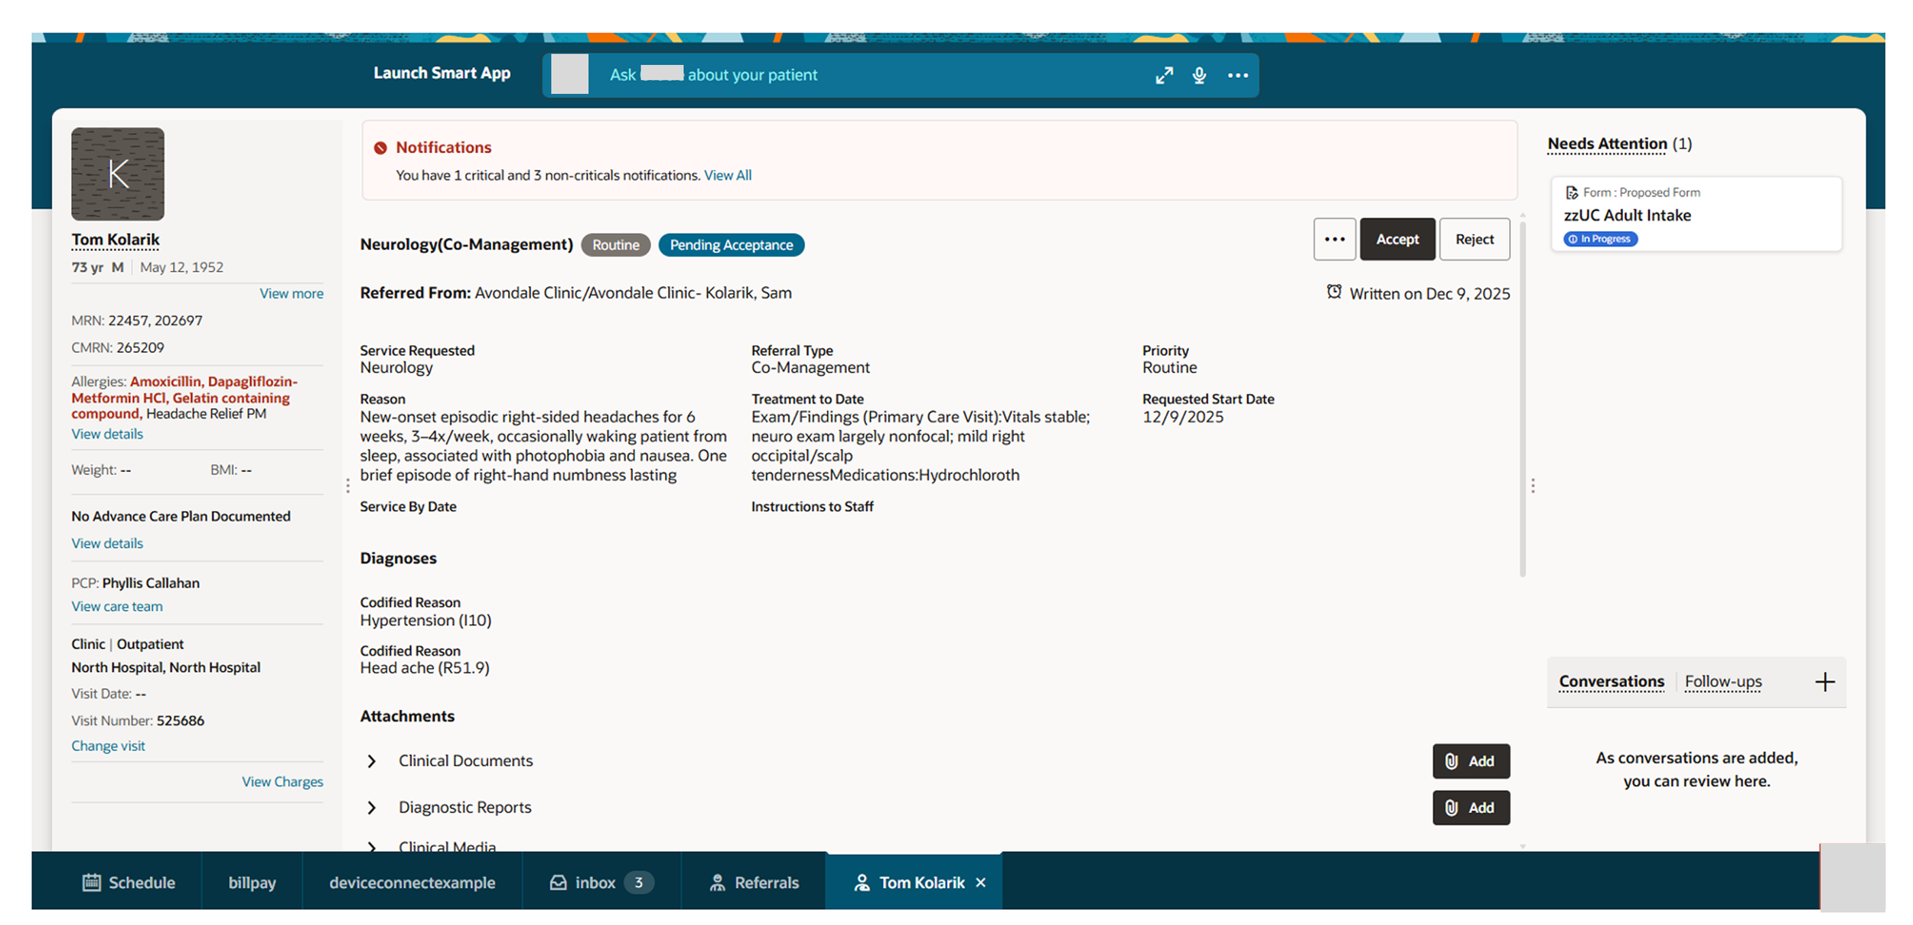Expand the Clinical Documents section
This screenshot has height=925, width=1913.
(371, 761)
